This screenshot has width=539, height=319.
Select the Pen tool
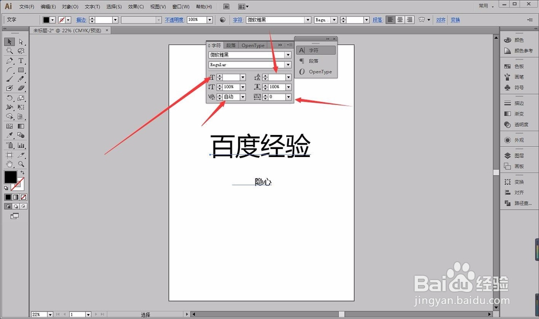pos(9,61)
